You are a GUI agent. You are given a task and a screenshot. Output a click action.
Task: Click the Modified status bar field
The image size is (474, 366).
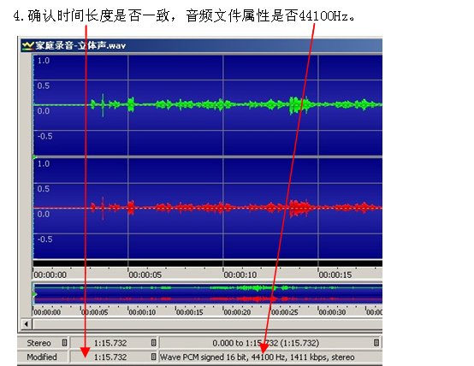(43, 357)
